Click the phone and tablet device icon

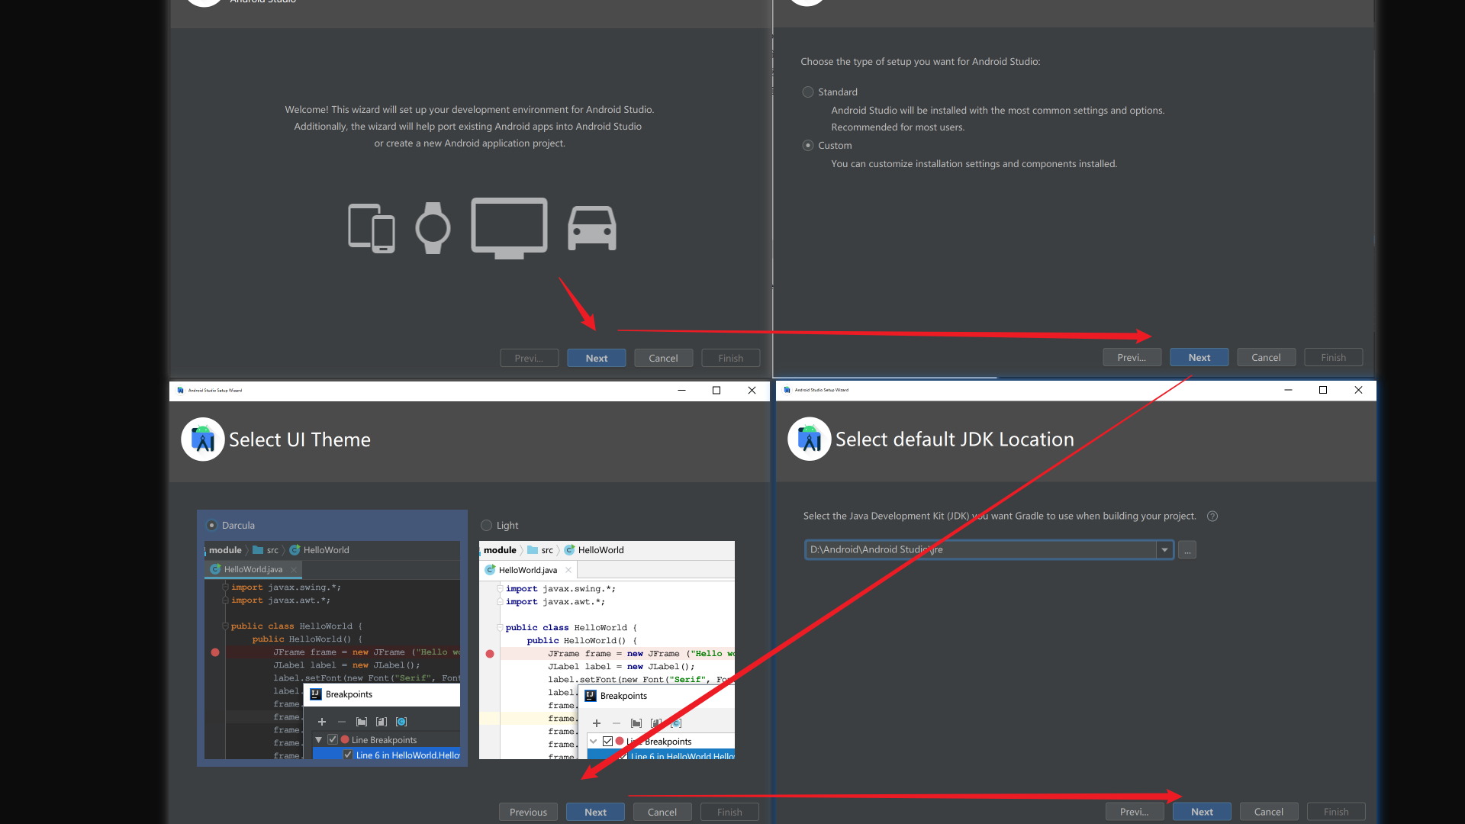[372, 228]
